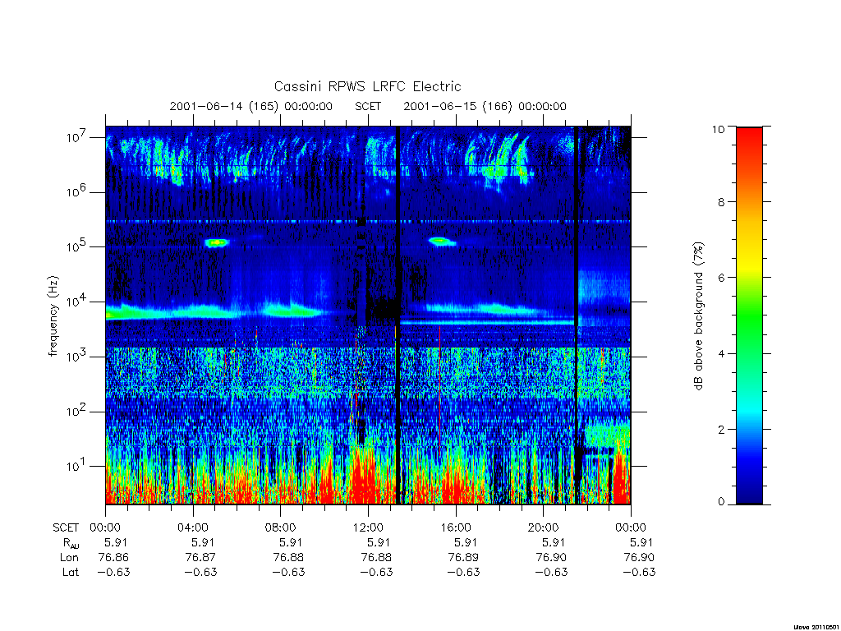Screen dimensions: 841x631
Task: Click the '10' tick on the color bar
Action: (718, 129)
